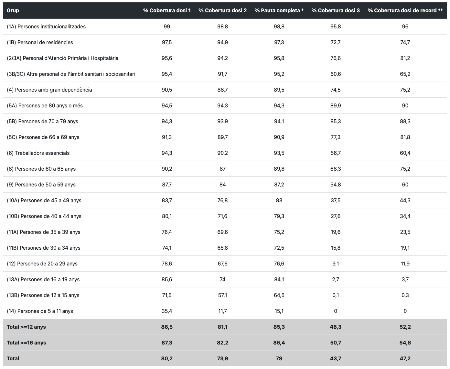The image size is (450, 369).
Task: Click the % Cobertura dosi 2 header
Action: (x=222, y=11)
